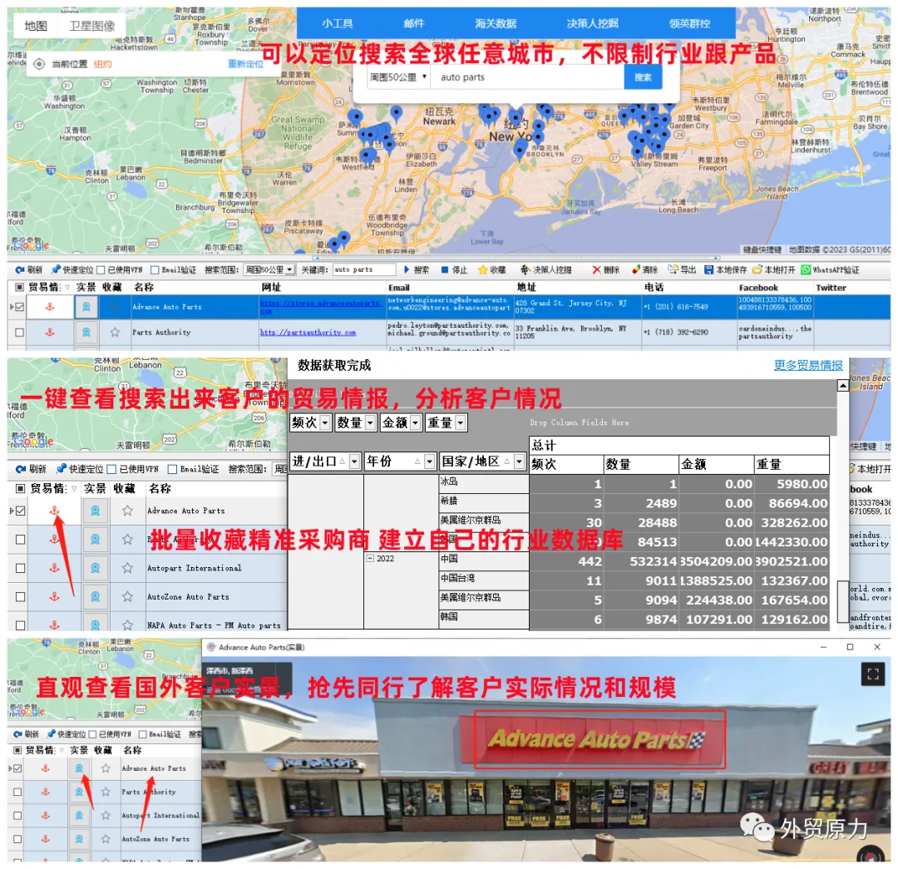The height and width of the screenshot is (869, 898).
Task: Collapse the 2022 year group
Action: point(371,559)
